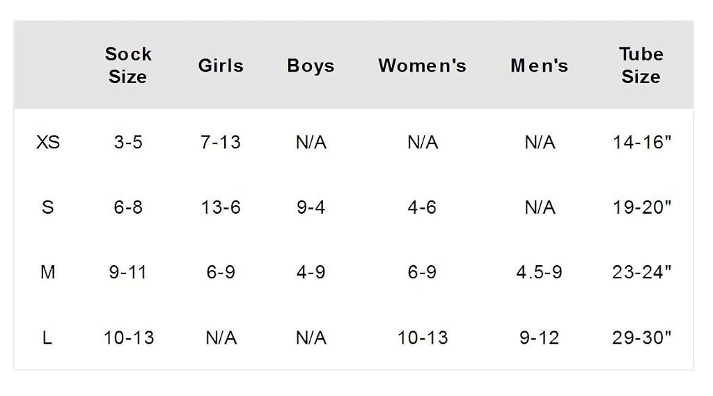Screen dimensions: 713x396
Task: Select the L row label
Action: (x=47, y=338)
